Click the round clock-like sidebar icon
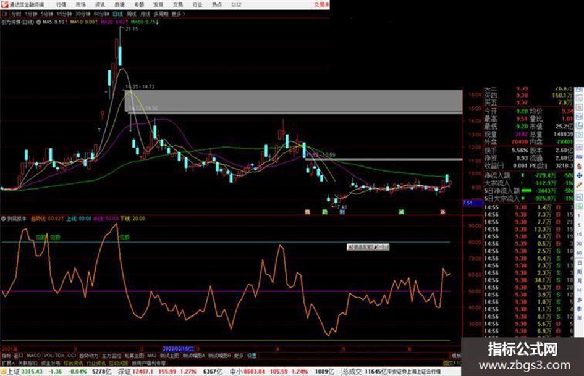Viewport: 584px width, 376px height. (x=579, y=125)
